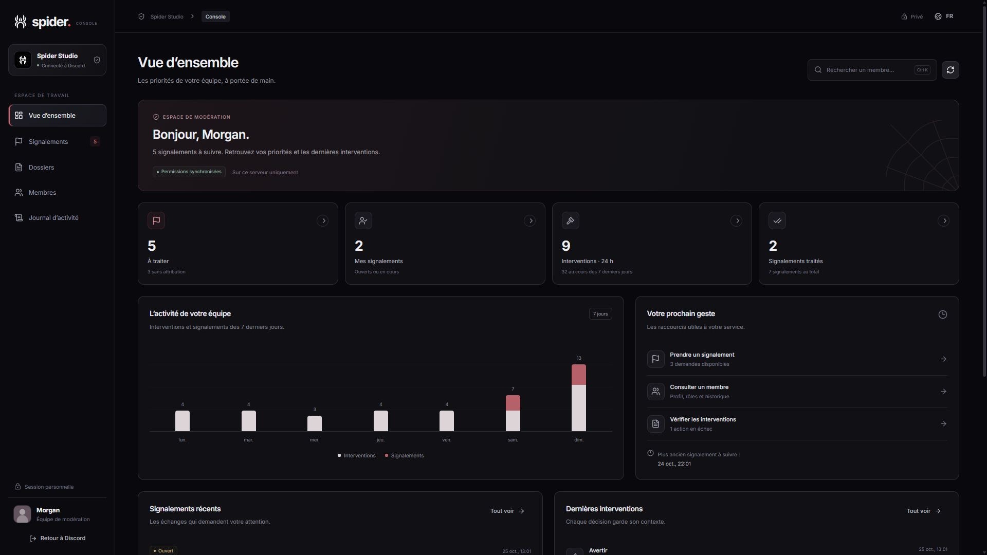987x555 pixels.
Task: Open the Mes signalements card arrow
Action: click(x=530, y=221)
